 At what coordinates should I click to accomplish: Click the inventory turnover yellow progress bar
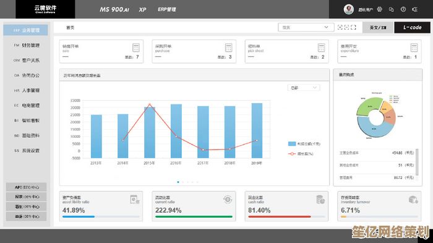pos(343,217)
